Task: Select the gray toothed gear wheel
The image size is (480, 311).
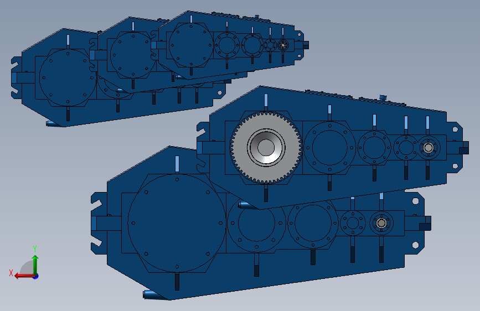Action: click(266, 148)
